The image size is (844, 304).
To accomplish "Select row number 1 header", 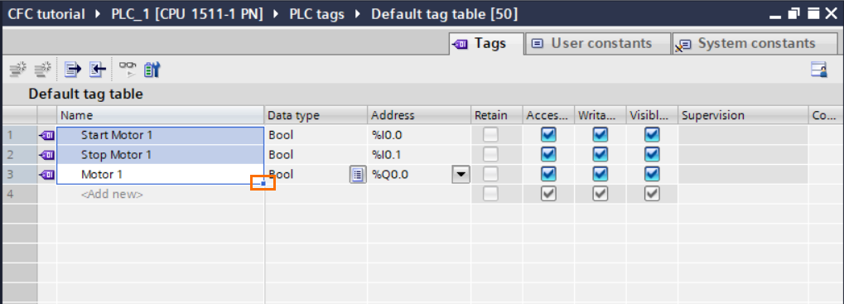I will [19, 136].
